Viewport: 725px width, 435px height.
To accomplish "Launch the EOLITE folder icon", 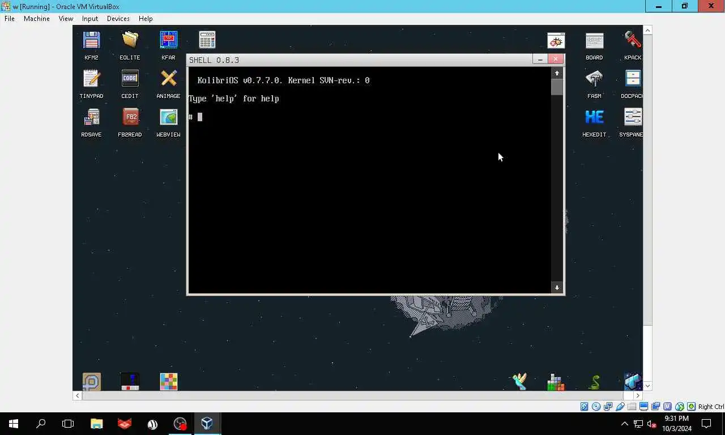I will pyautogui.click(x=130, y=41).
